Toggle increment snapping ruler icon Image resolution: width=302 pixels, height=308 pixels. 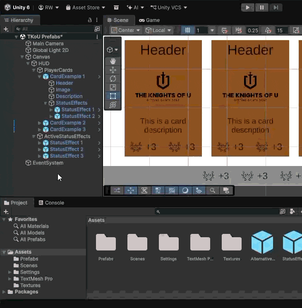pyautogui.click(x=239, y=30)
